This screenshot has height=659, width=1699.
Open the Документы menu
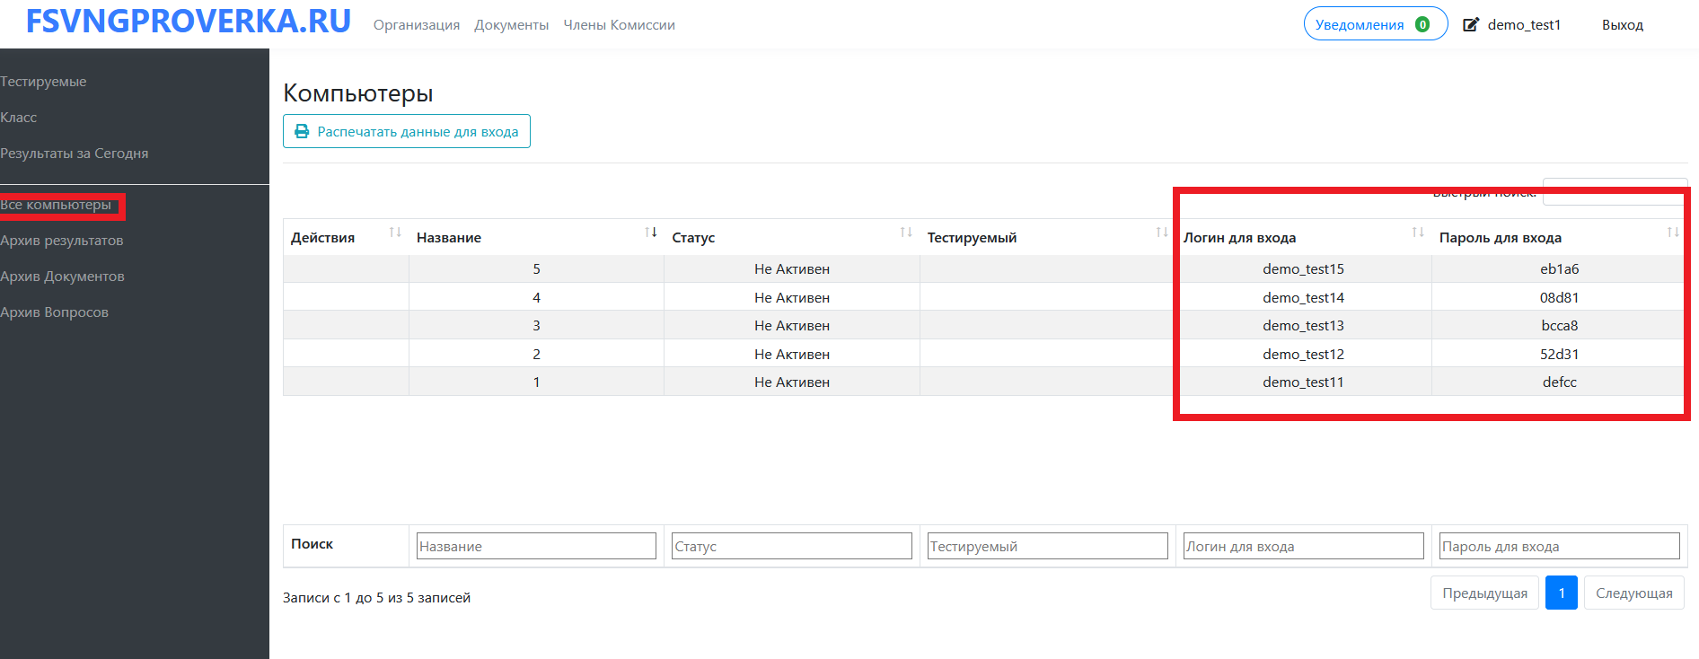click(x=511, y=25)
